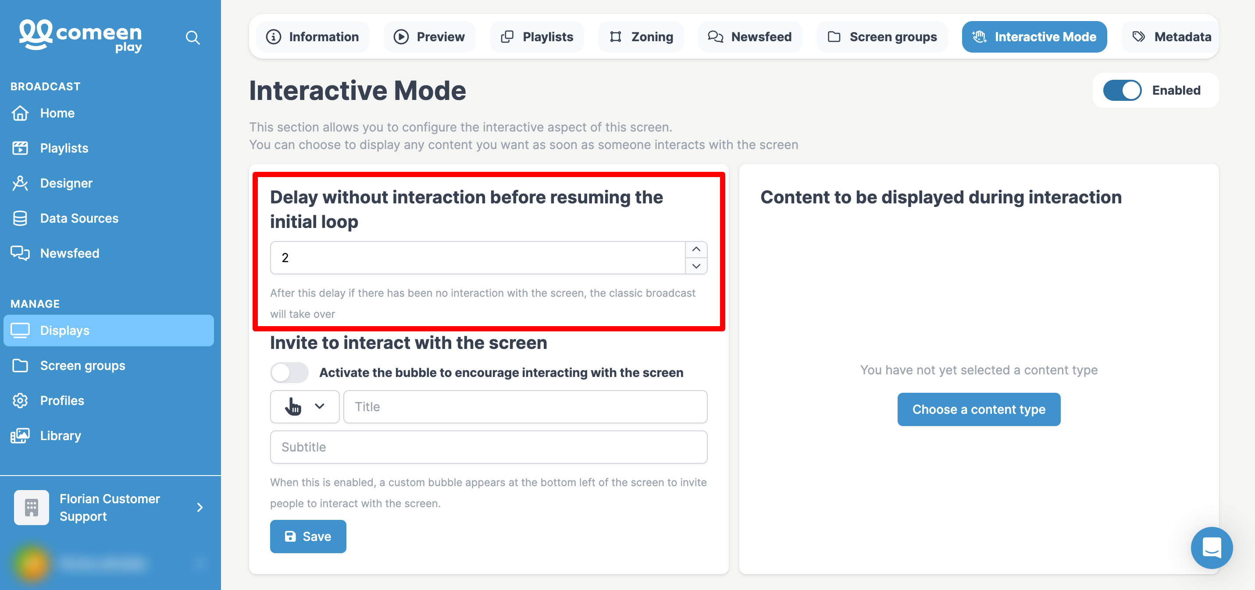Open the Playlists tab at top

(537, 36)
